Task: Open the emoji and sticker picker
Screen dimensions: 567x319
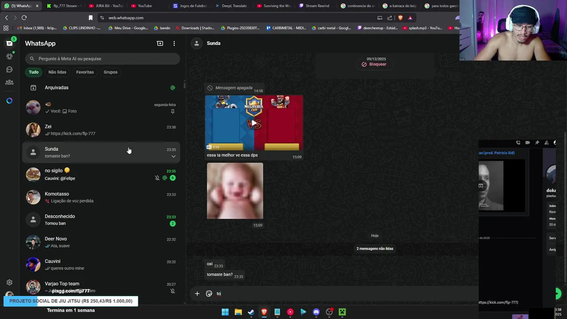Action: click(209, 293)
